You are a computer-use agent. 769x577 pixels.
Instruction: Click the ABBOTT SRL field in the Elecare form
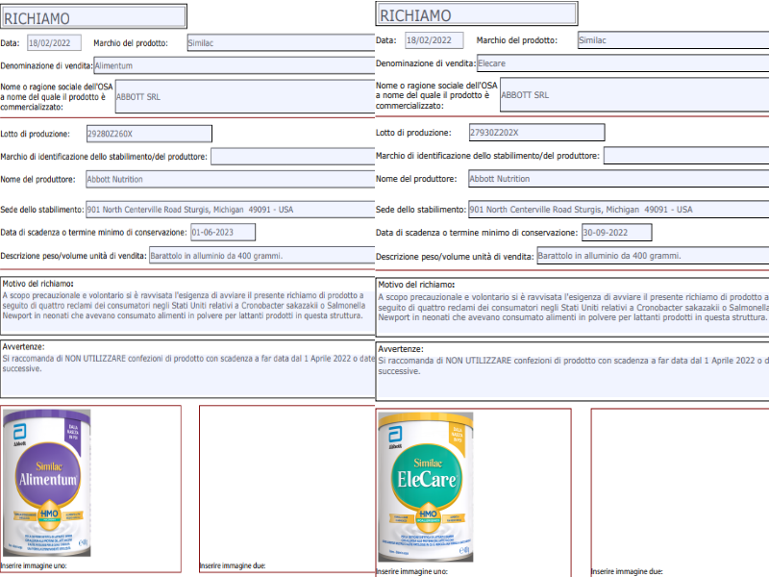634,94
